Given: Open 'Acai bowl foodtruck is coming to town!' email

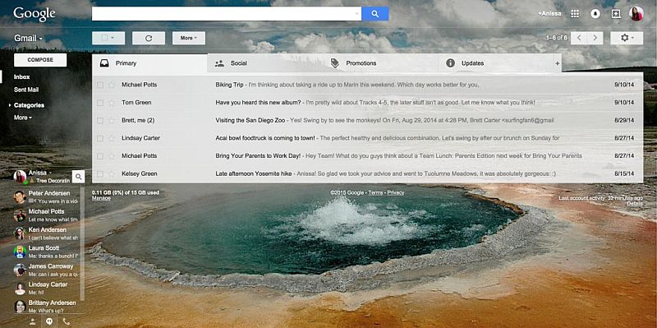Looking at the screenshot, I should 367,138.
